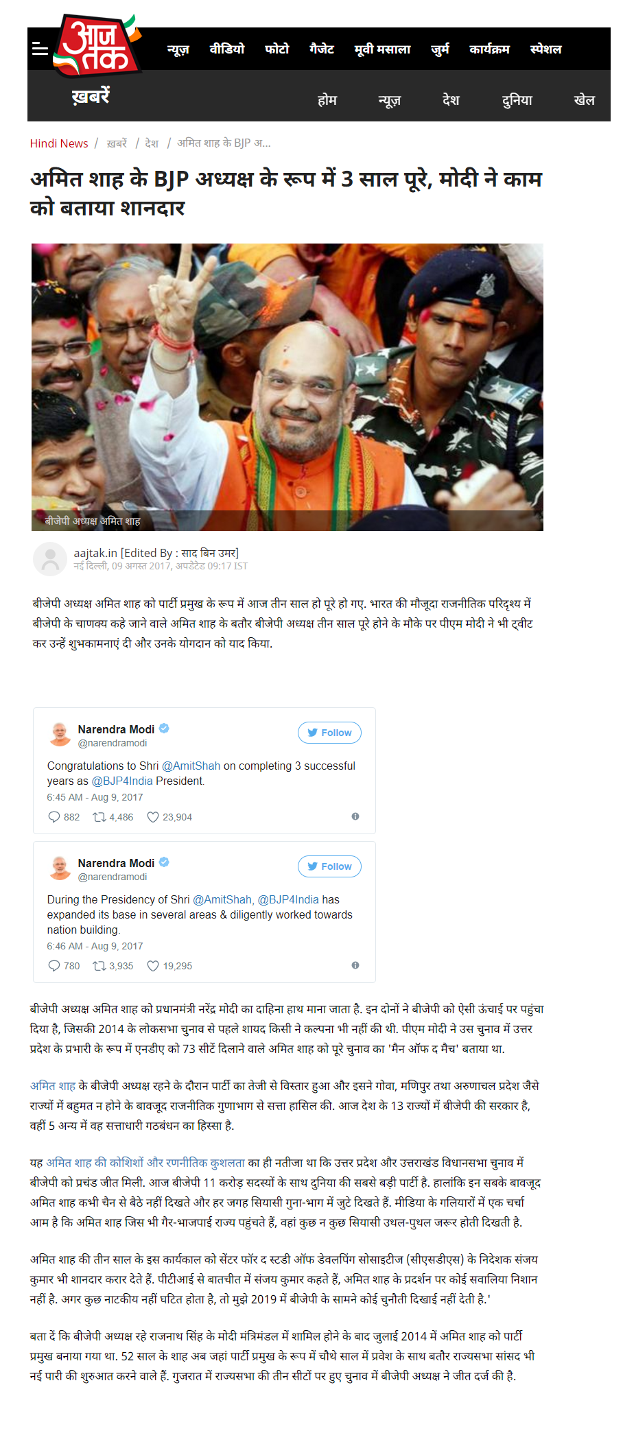Click info icon on first tweet

[355, 816]
